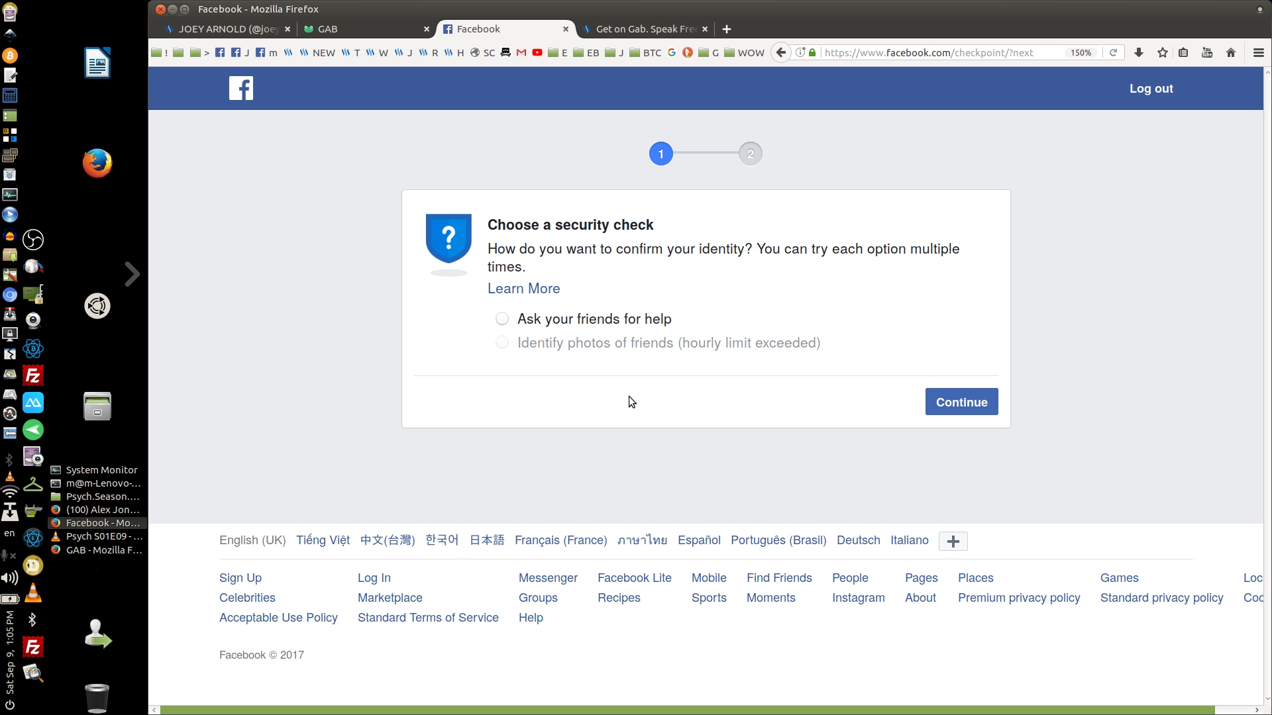Open a new tab with plus
The image size is (1272, 715).
point(727,29)
